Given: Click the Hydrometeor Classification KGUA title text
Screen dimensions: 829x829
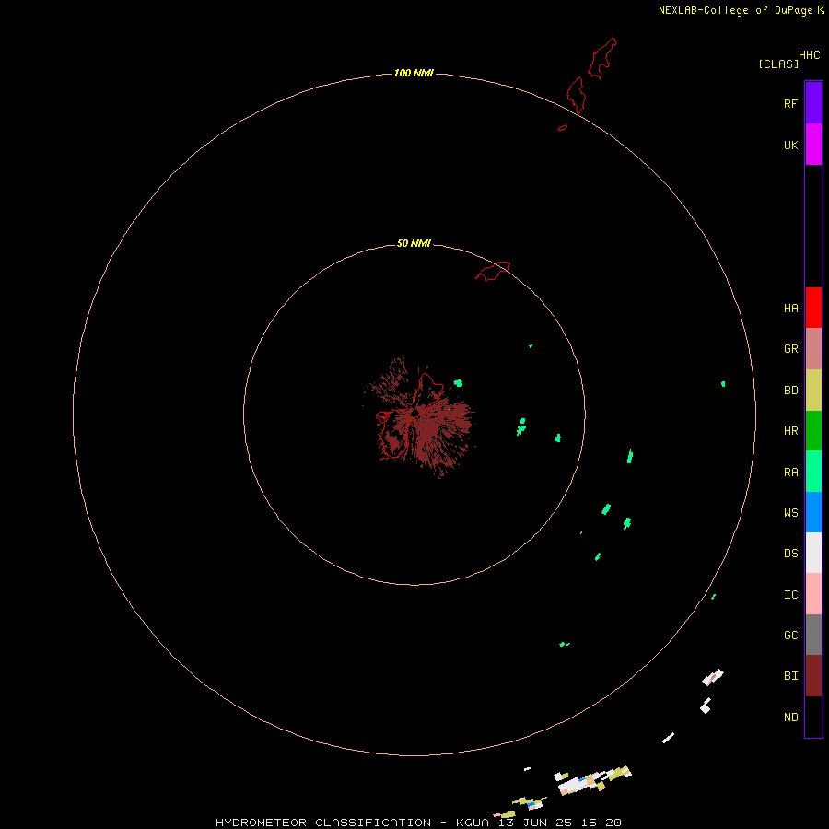Looking at the screenshot, I should pos(418,823).
